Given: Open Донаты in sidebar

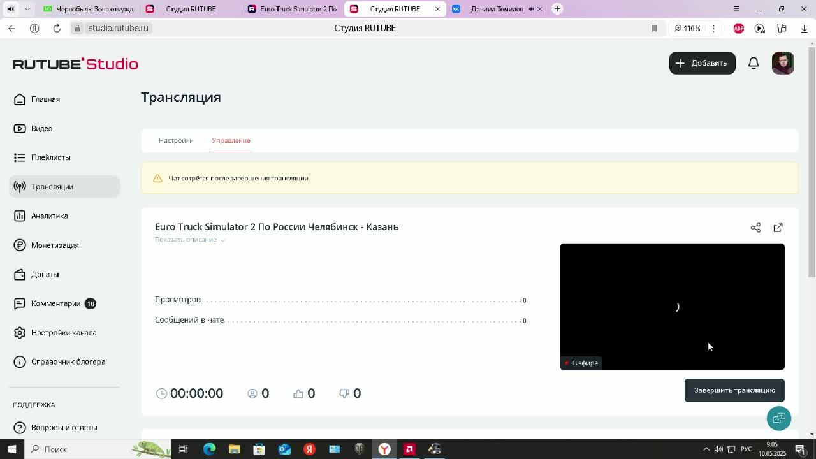Looking at the screenshot, I should [x=64, y=274].
